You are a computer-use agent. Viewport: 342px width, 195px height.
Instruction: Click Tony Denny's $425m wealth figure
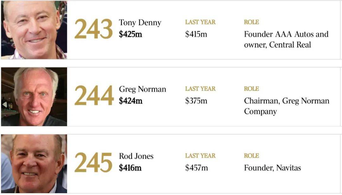point(130,34)
